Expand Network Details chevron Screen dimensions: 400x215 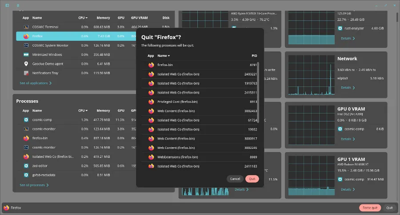tap(354, 88)
